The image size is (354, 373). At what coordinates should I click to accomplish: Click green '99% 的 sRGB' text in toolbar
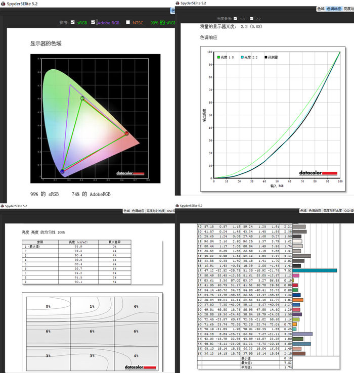163,23
